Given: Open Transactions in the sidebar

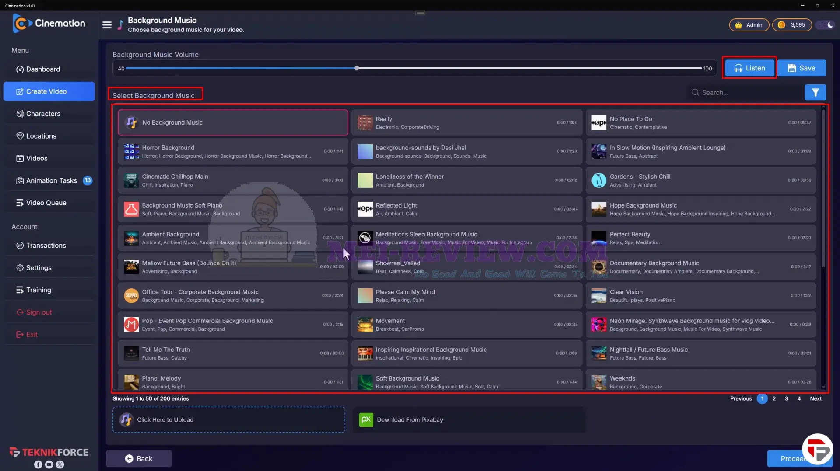Looking at the screenshot, I should [x=49, y=246].
